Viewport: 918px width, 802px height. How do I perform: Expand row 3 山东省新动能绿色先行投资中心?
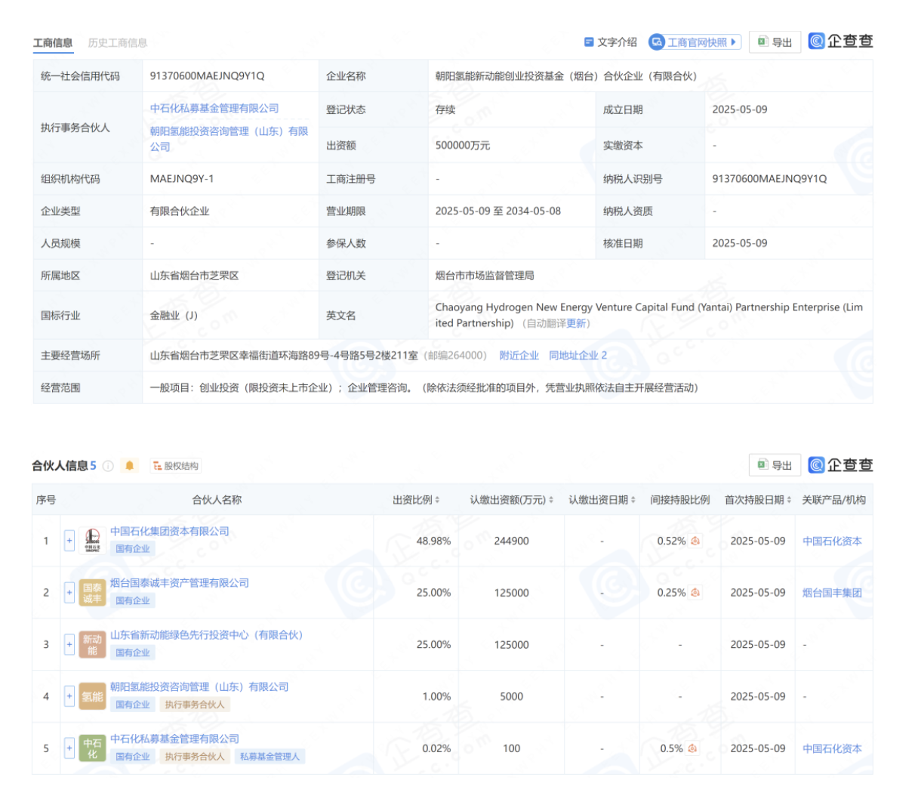pos(69,645)
